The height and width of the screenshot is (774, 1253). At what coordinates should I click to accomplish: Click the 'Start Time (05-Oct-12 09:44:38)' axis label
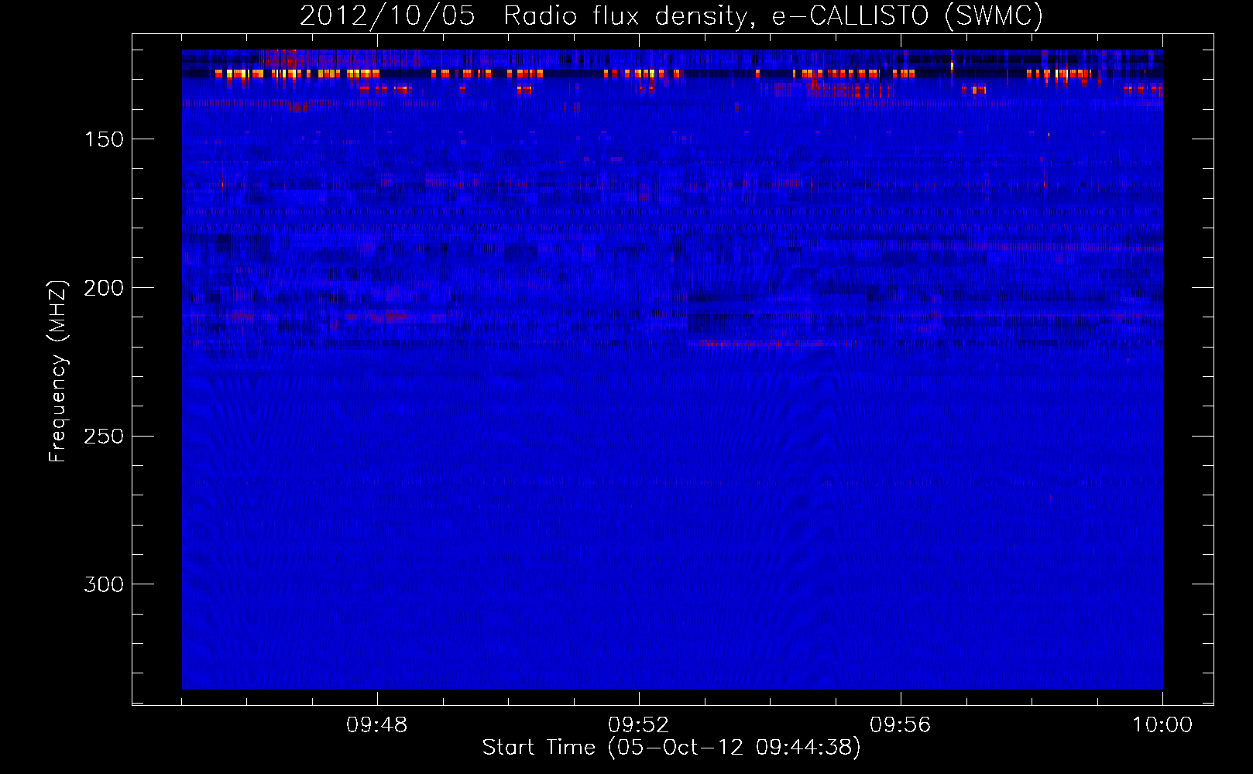point(671,748)
